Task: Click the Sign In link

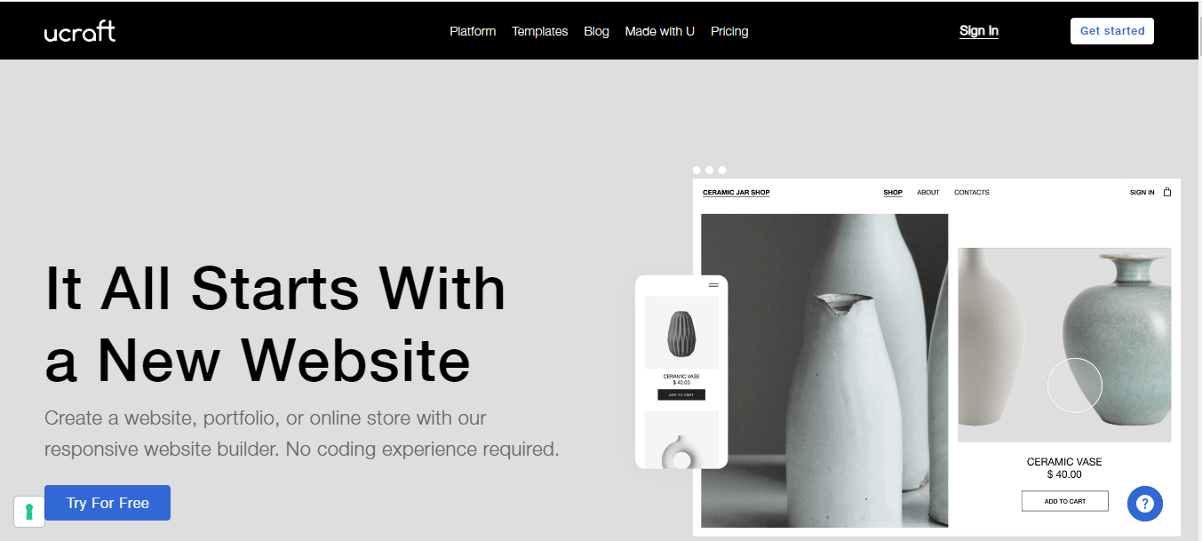Action: tap(979, 31)
